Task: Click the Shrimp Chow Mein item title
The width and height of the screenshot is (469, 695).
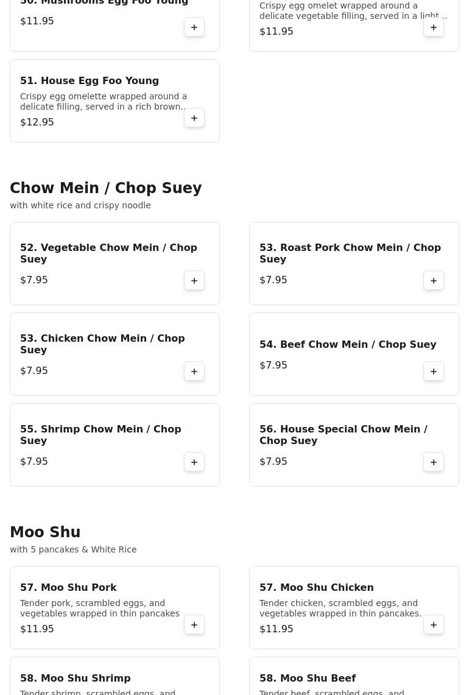Action: click(x=100, y=435)
